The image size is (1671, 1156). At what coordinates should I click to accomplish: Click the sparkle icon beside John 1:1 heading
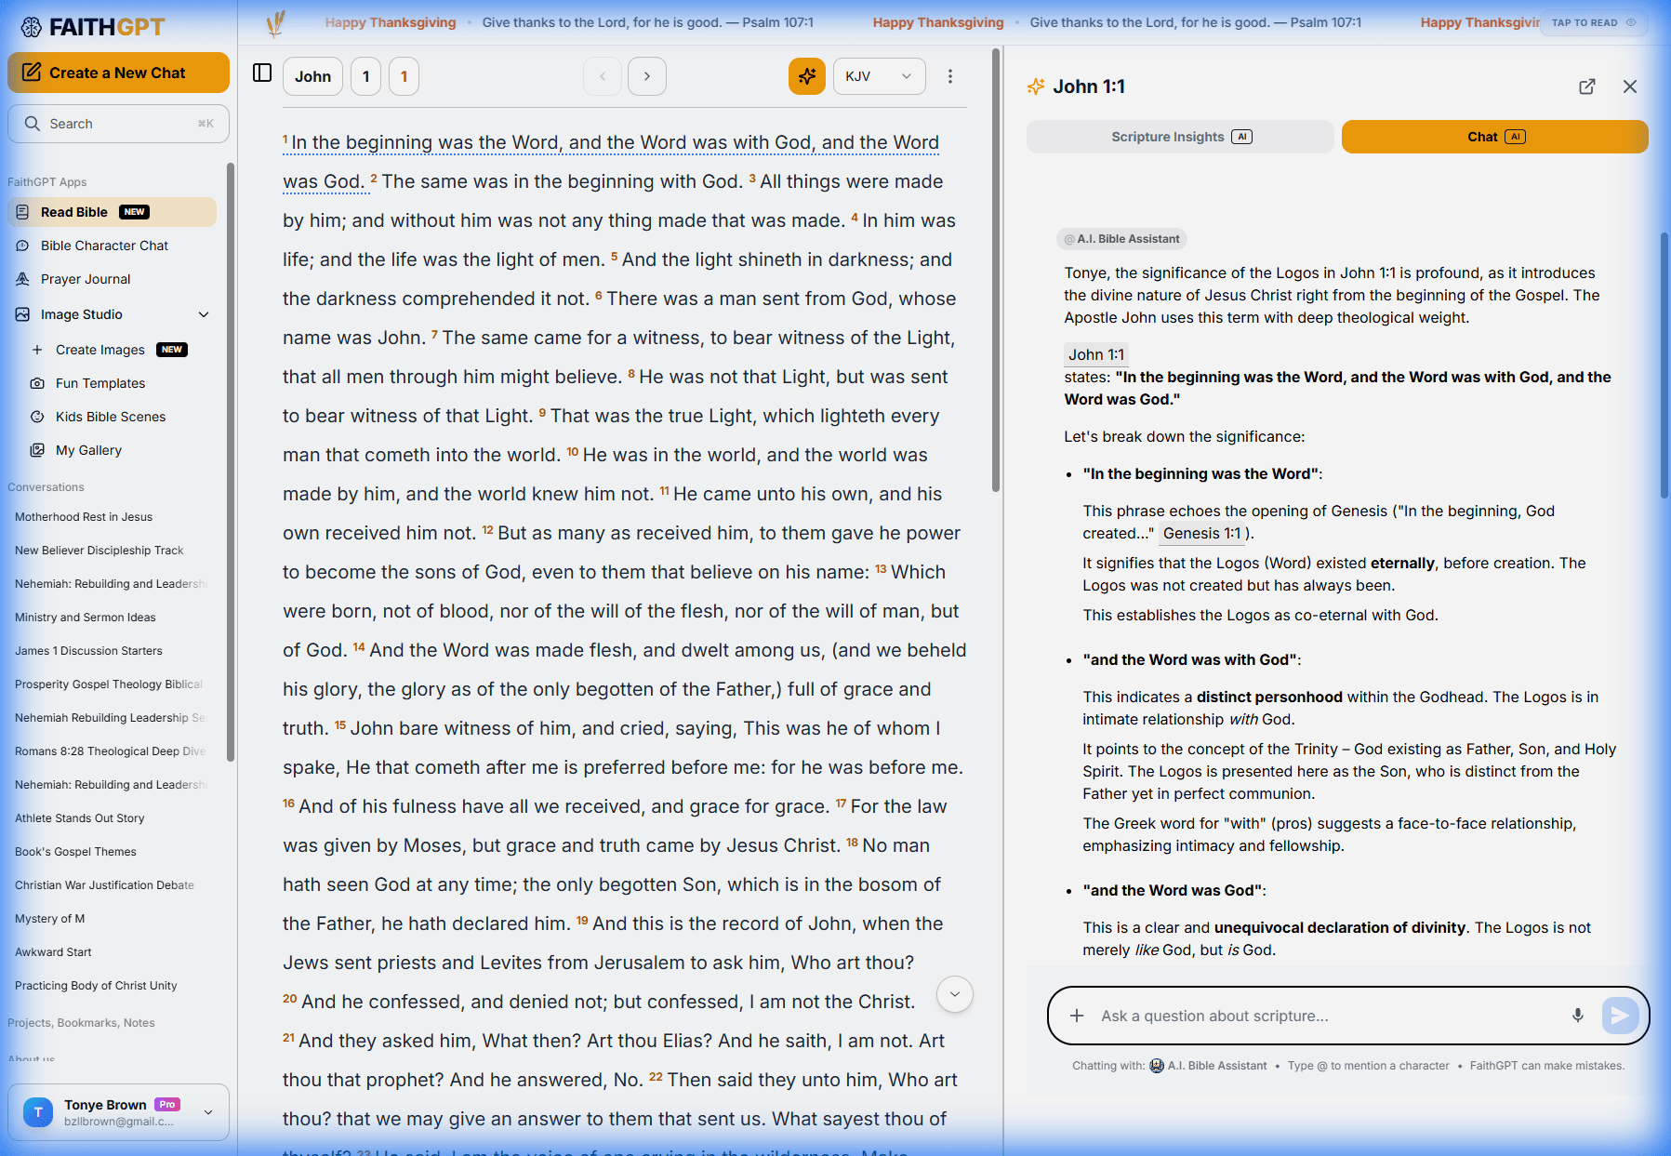point(1036,86)
